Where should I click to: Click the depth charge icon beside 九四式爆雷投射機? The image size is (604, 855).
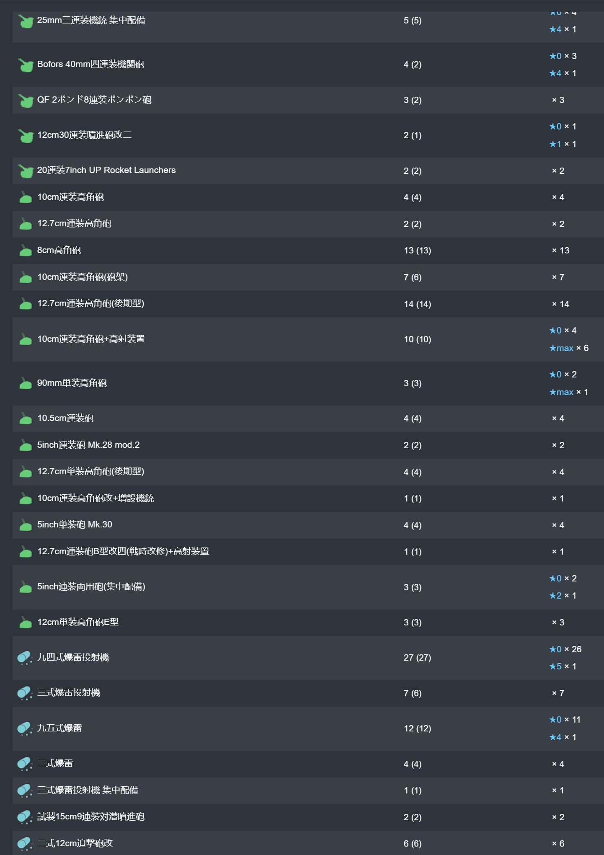pos(25,658)
